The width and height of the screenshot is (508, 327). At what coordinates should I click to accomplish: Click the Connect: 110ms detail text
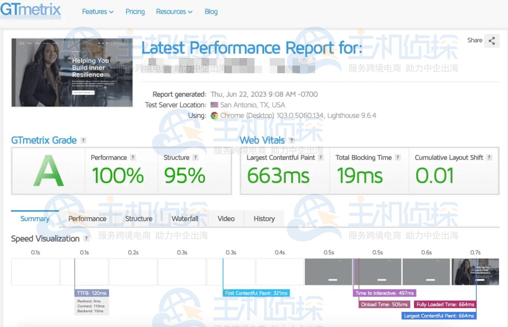pos(91,306)
